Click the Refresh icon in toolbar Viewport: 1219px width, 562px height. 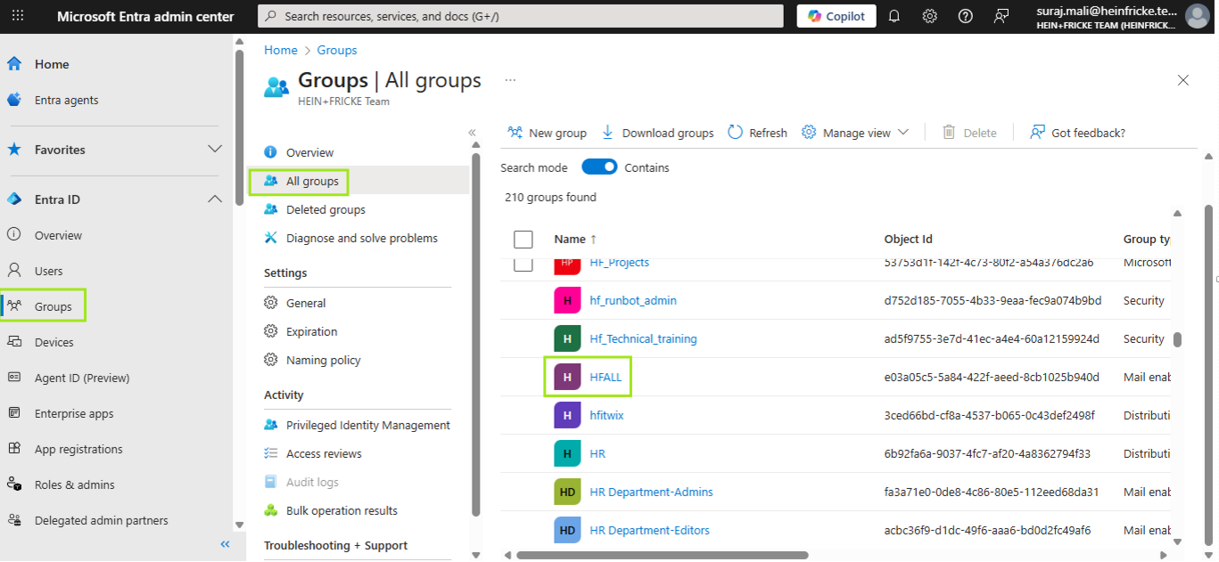(736, 133)
